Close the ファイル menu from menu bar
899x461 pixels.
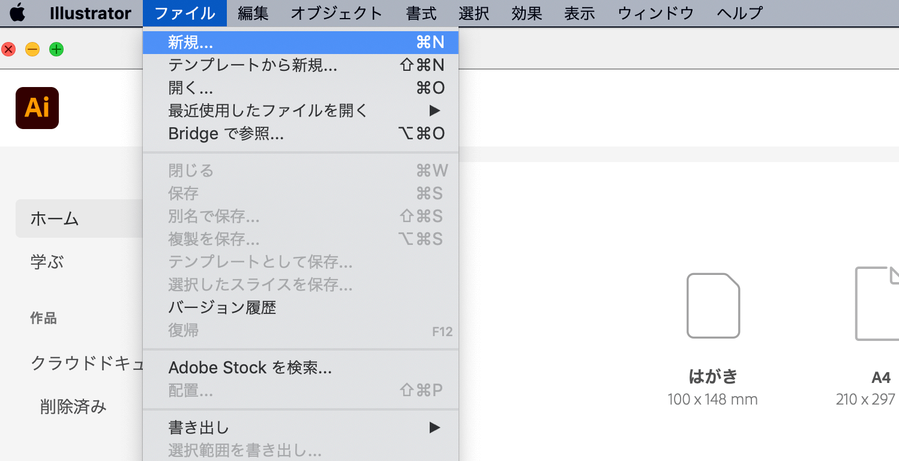pos(185,13)
